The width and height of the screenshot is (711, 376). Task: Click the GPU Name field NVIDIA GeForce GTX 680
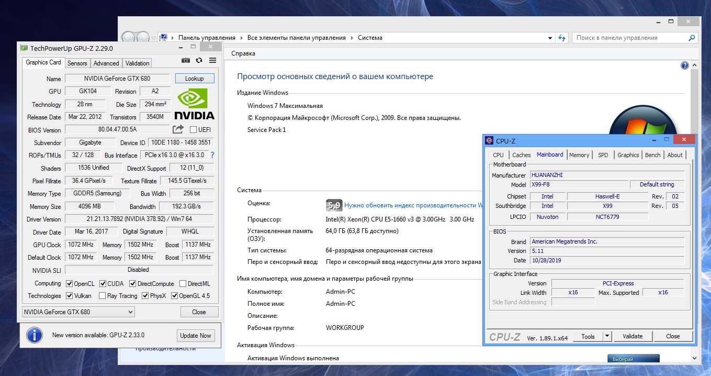point(118,79)
